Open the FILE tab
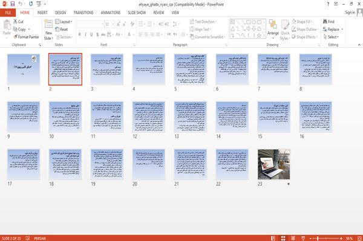Screen dimensions: 363x241 point(8,13)
